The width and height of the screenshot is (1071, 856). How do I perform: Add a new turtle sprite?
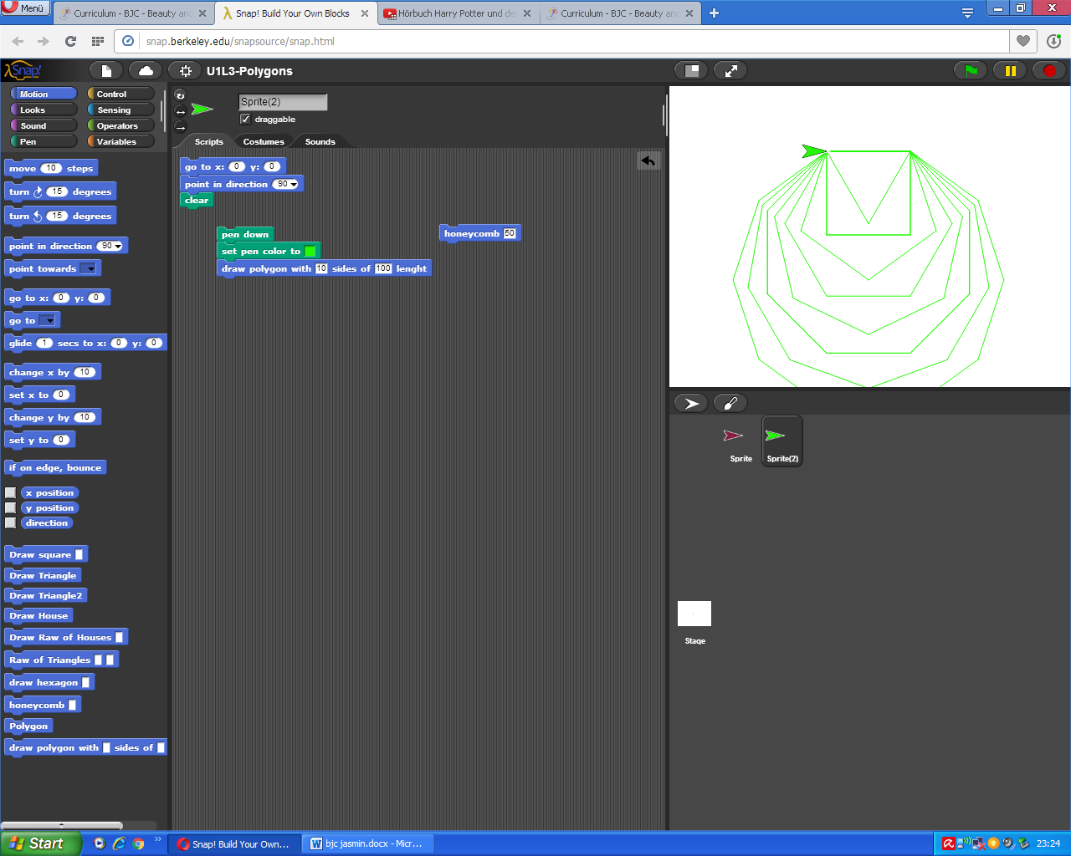click(691, 403)
